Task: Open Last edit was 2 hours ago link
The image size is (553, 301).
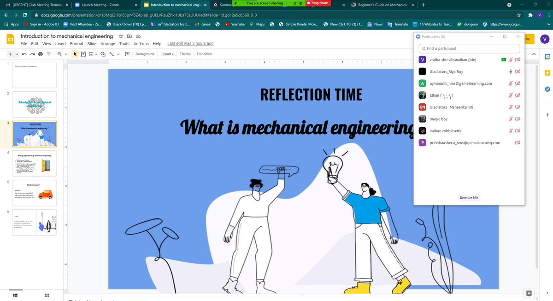Action: (190, 44)
